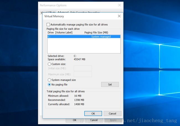180x126 pixels.
Task: Click the Set button
Action: (x=110, y=85)
